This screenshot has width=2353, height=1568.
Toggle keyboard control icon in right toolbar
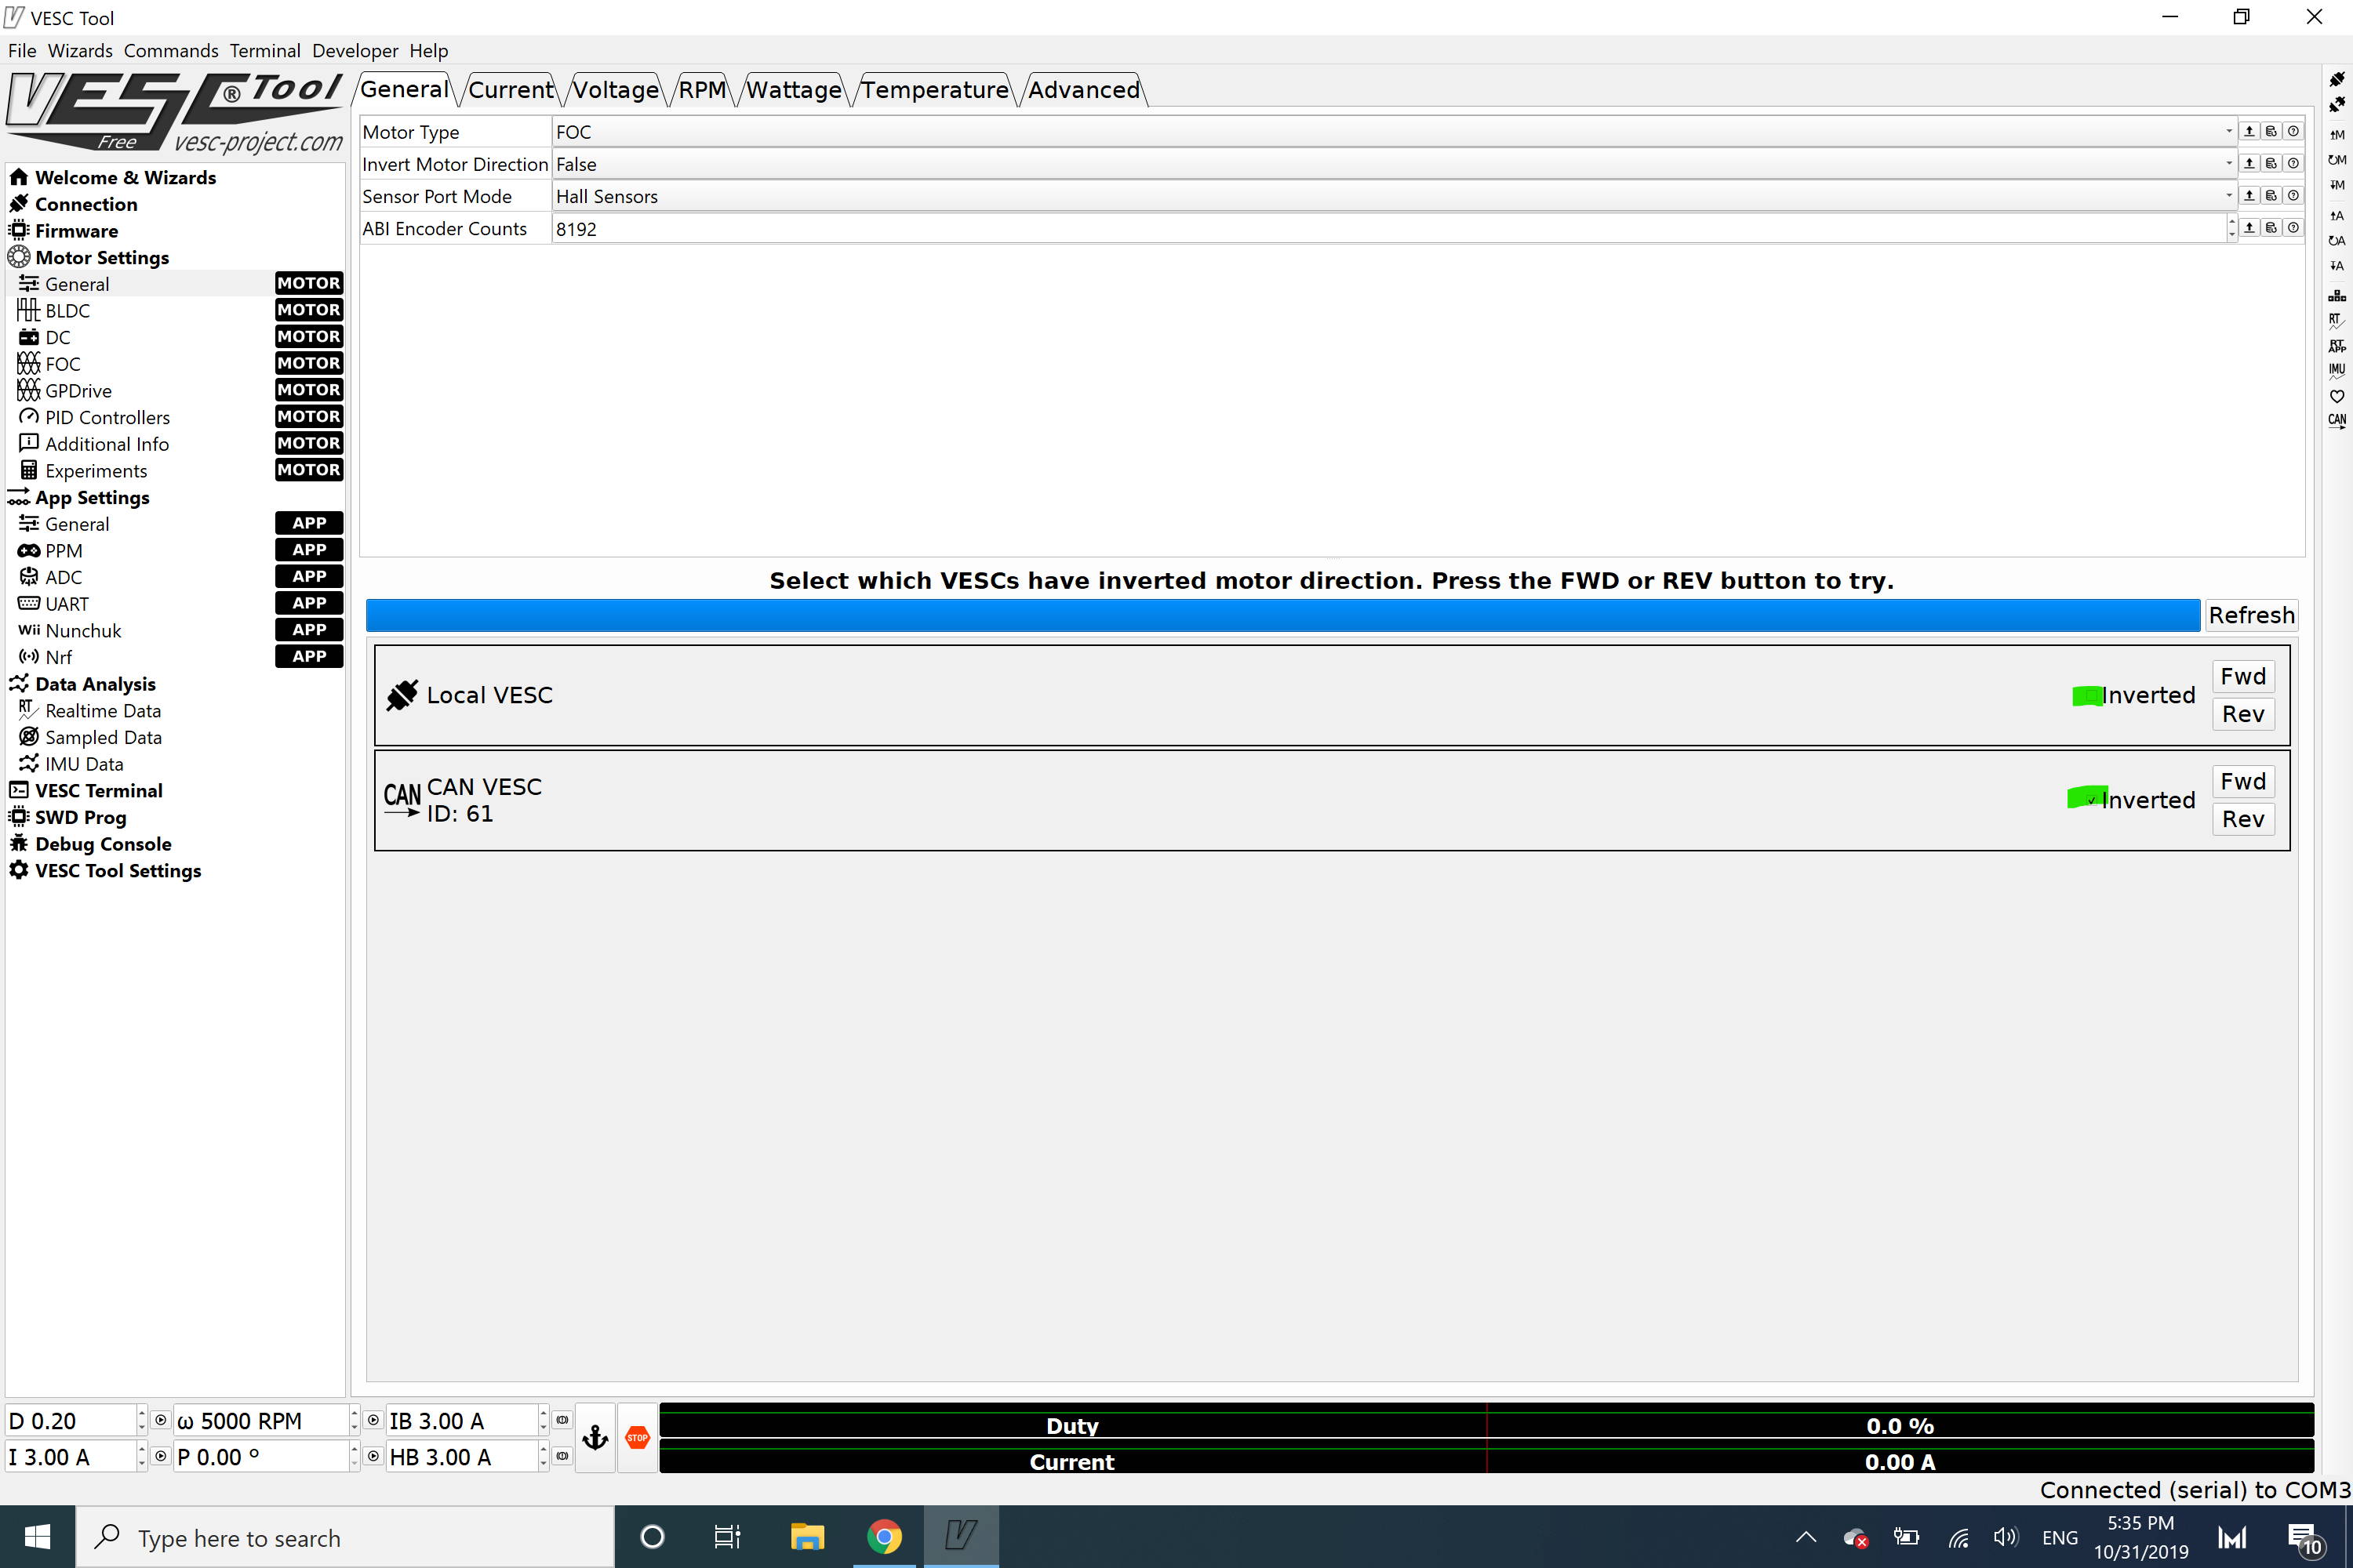(x=2336, y=296)
